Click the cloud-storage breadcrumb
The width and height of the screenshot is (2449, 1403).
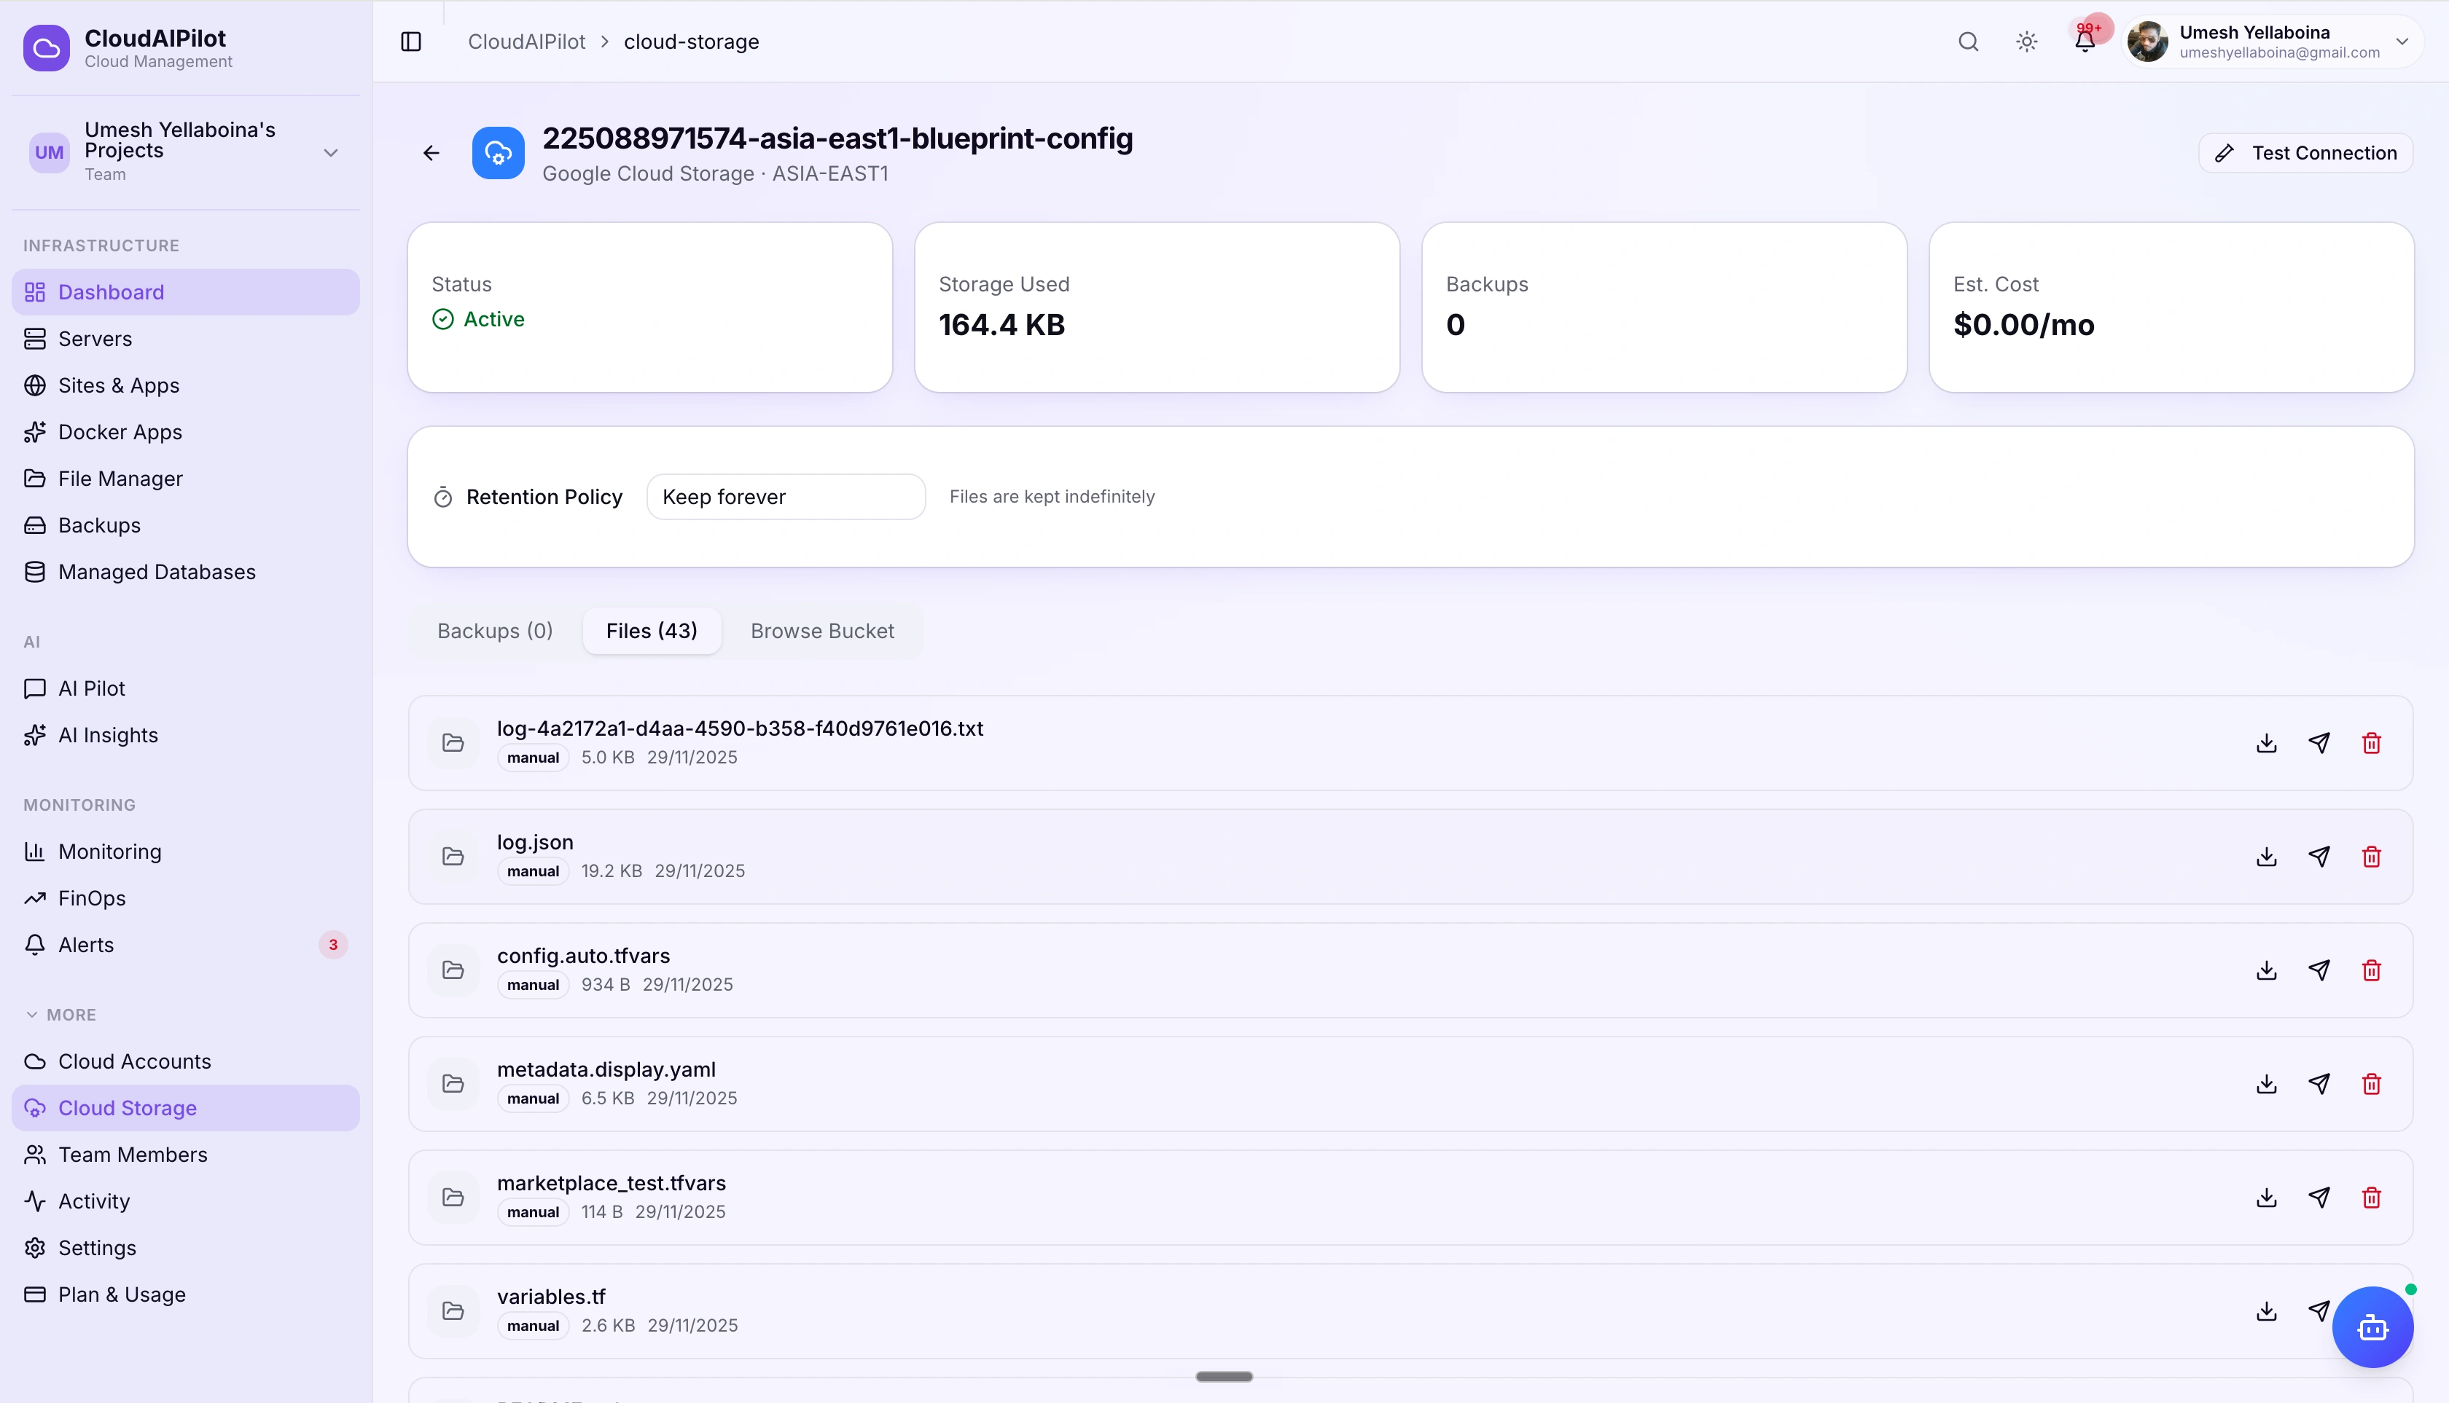point(691,42)
